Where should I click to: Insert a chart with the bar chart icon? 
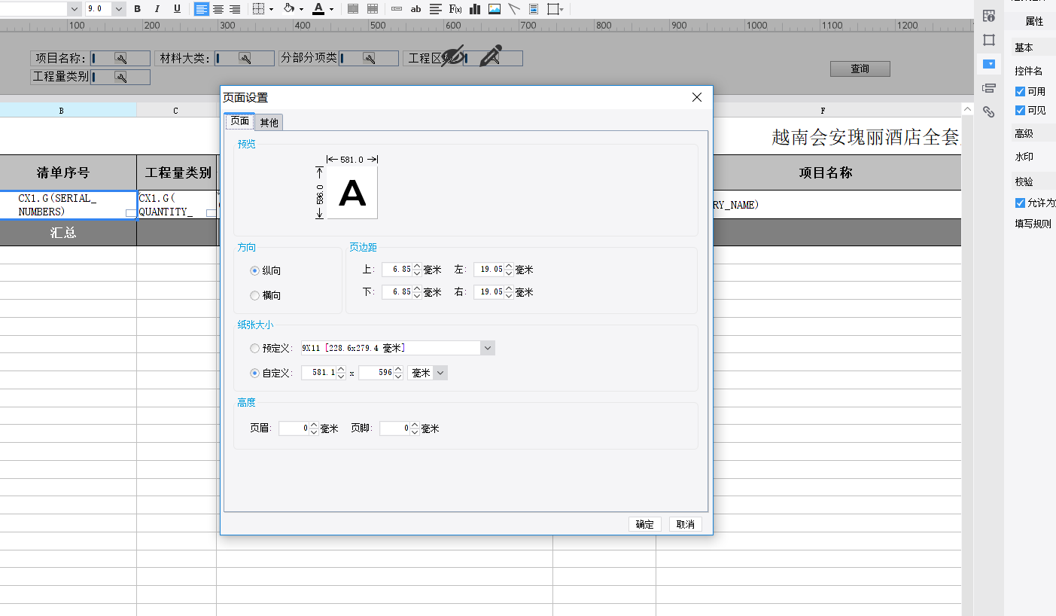pos(475,9)
